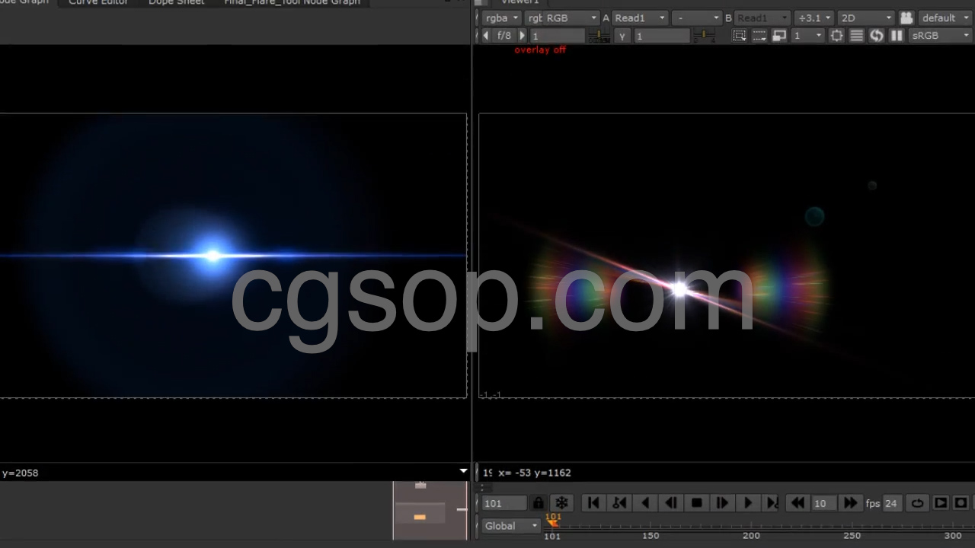Skip forward by frame increment
975x548 pixels.
tap(850, 503)
